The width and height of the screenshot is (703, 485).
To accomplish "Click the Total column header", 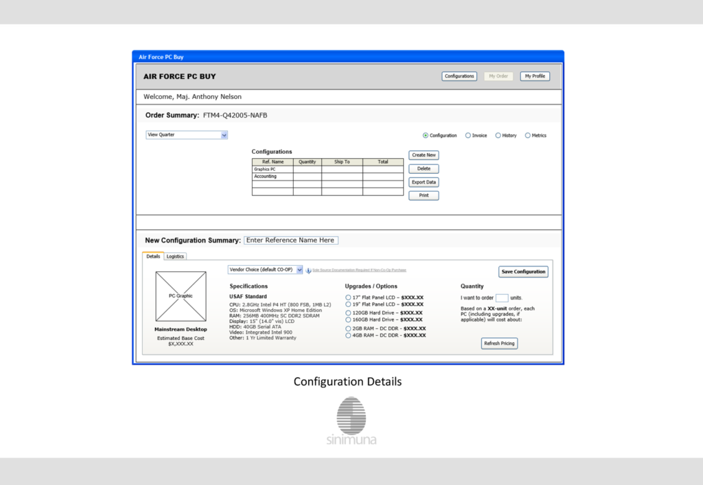I will 383,162.
